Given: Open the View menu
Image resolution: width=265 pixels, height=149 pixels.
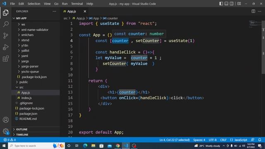Looking at the screenshot, I should pos(47,4).
